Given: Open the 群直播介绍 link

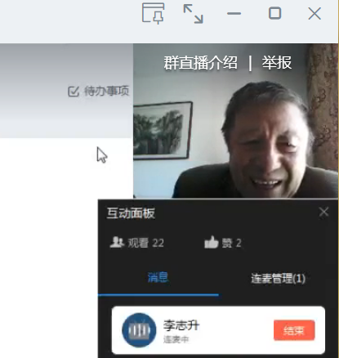Looking at the screenshot, I should (x=201, y=63).
